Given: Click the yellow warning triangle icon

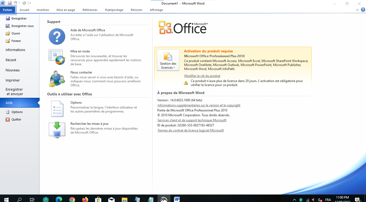Looking at the screenshot, I should tap(186, 83).
